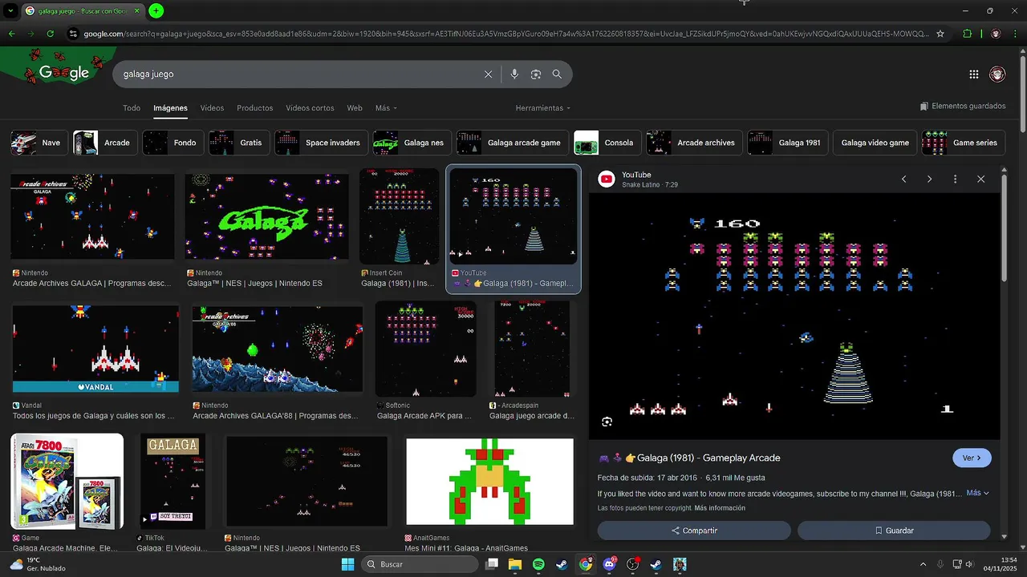Open the AnaitGames pixel alien thumbnail

pyautogui.click(x=489, y=482)
